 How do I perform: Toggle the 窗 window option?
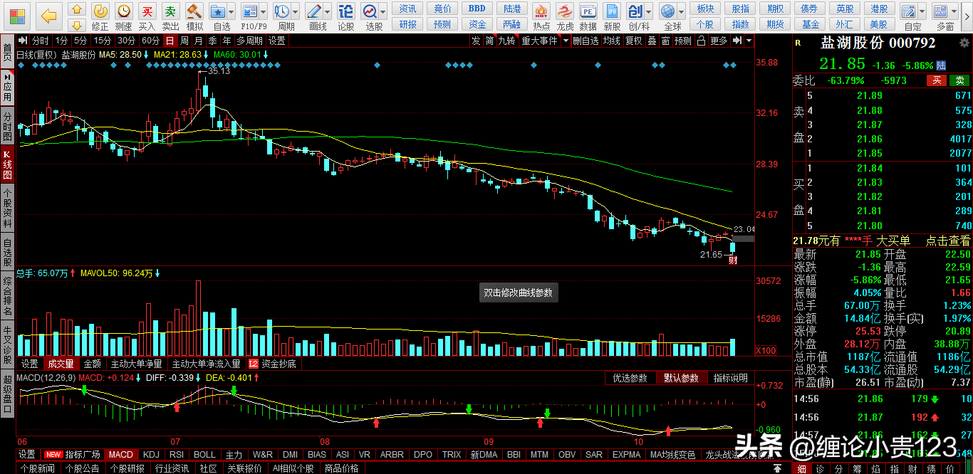[x=665, y=41]
